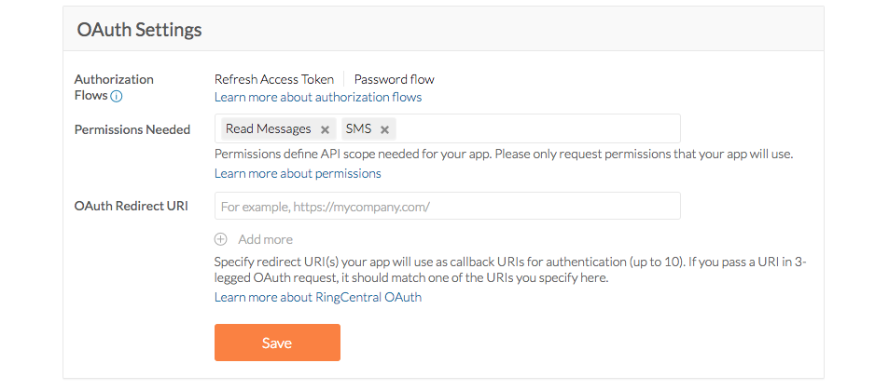Click the Read Messages tag label
The height and width of the screenshot is (390, 875).
tap(269, 129)
